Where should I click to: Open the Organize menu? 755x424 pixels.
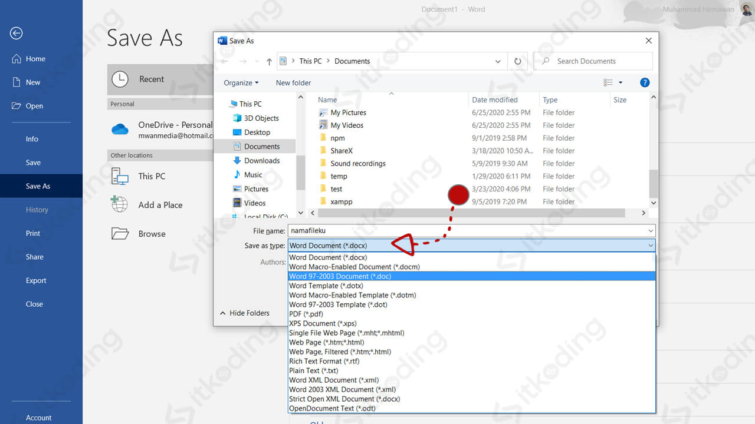click(x=241, y=83)
